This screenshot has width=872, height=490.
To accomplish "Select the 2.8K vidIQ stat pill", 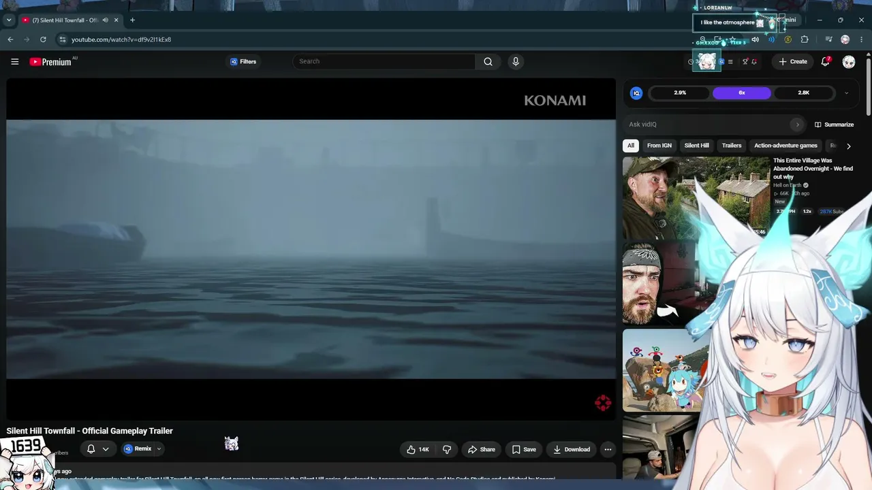I will click(804, 93).
